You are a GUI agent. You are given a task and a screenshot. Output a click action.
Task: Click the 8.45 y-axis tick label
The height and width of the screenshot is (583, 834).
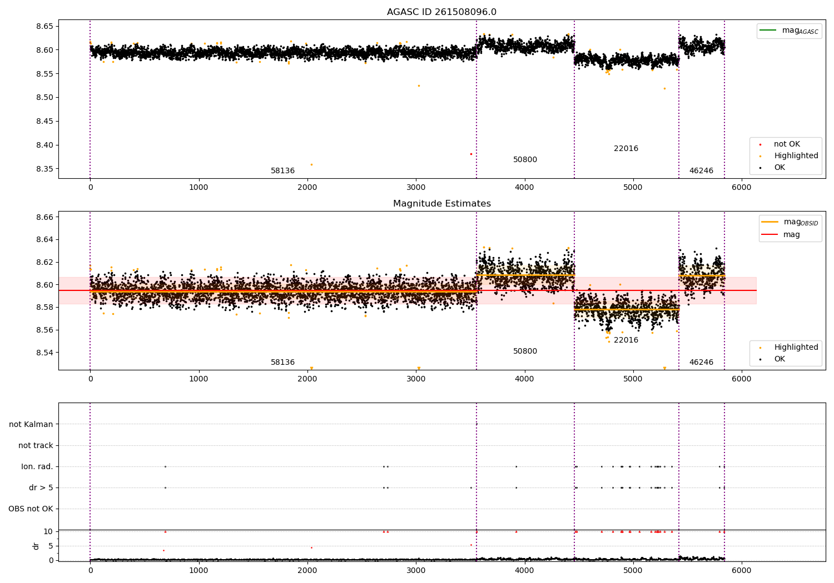click(44, 122)
